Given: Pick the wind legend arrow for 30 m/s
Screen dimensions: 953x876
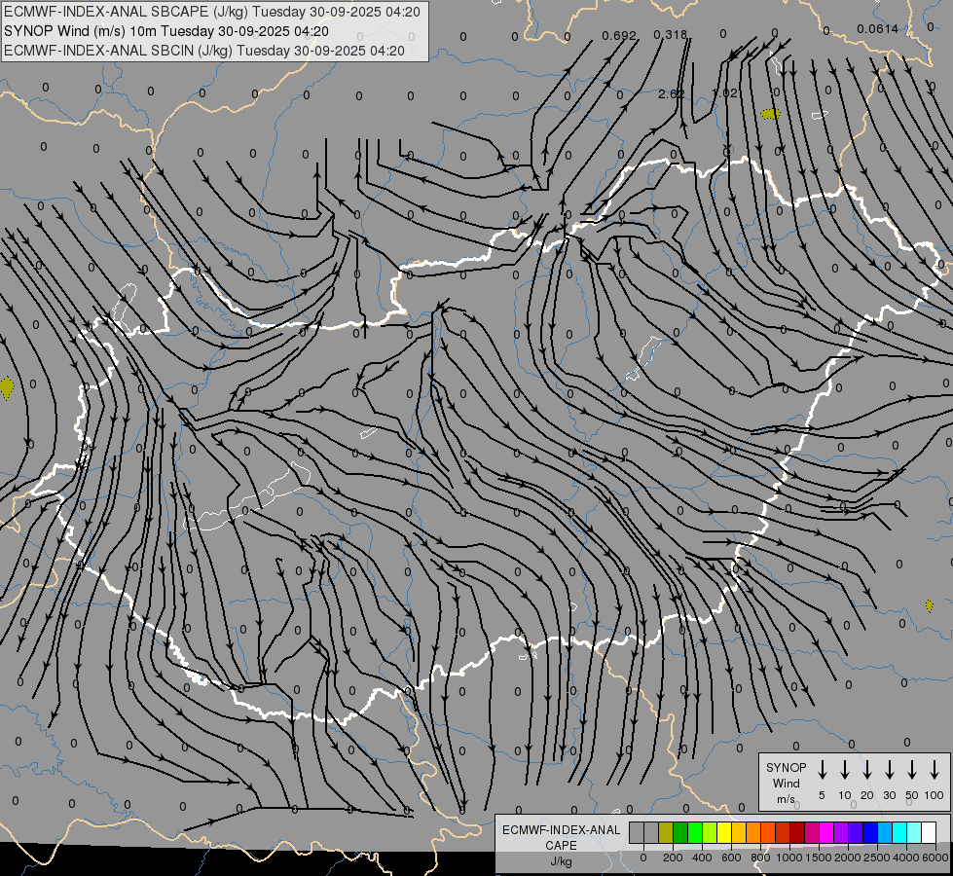Looking at the screenshot, I should (x=889, y=770).
